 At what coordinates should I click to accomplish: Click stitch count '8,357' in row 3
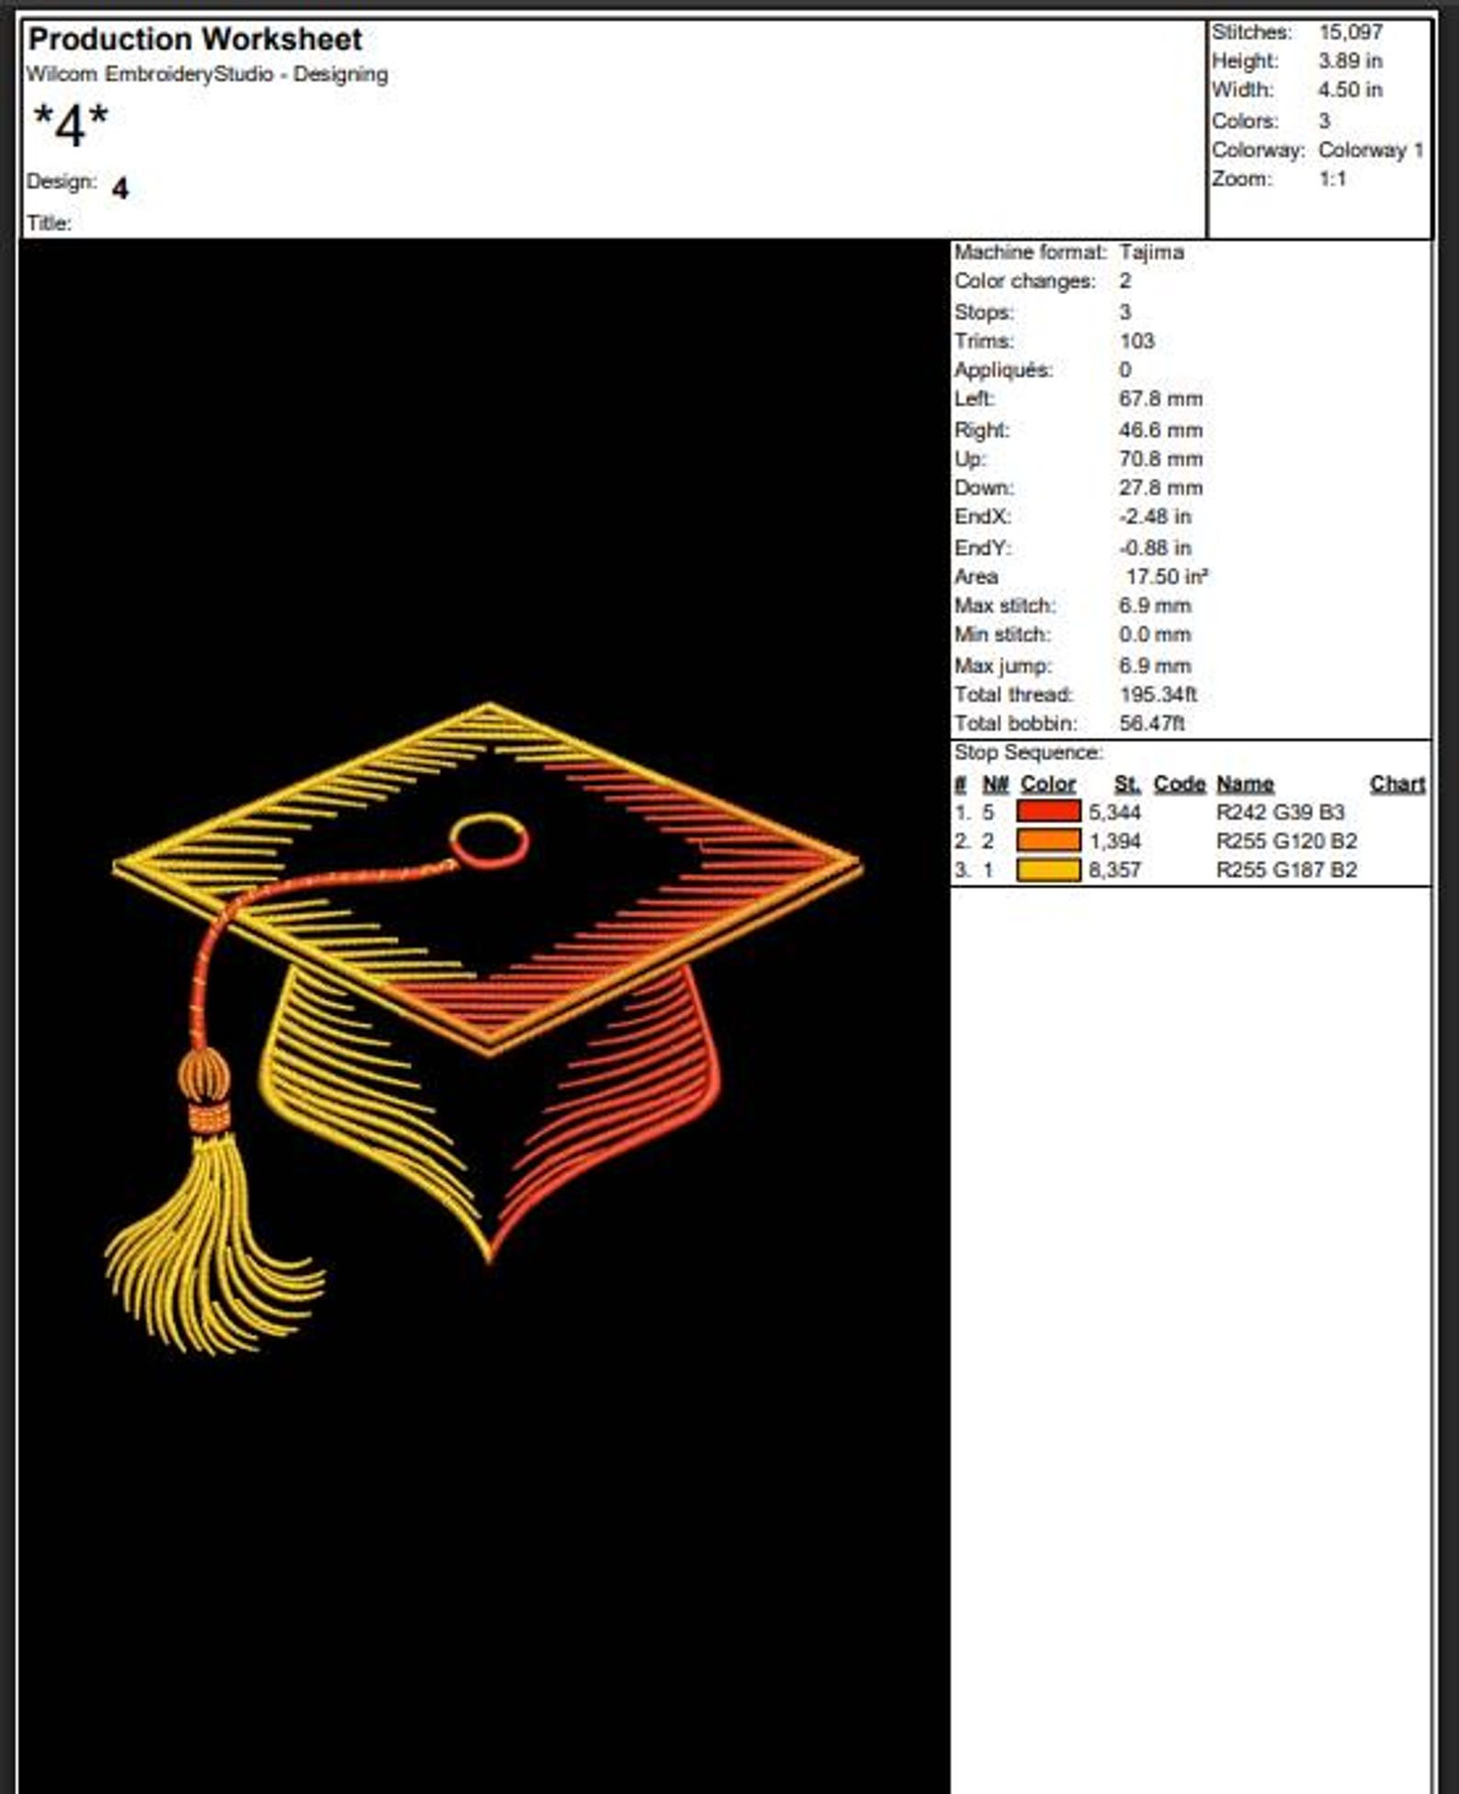pyautogui.click(x=1114, y=870)
